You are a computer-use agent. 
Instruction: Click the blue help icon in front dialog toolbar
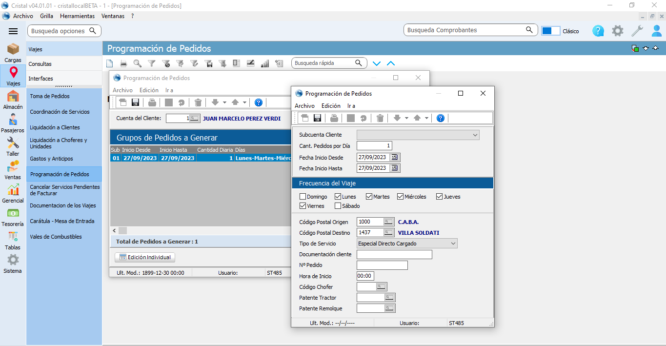point(440,118)
